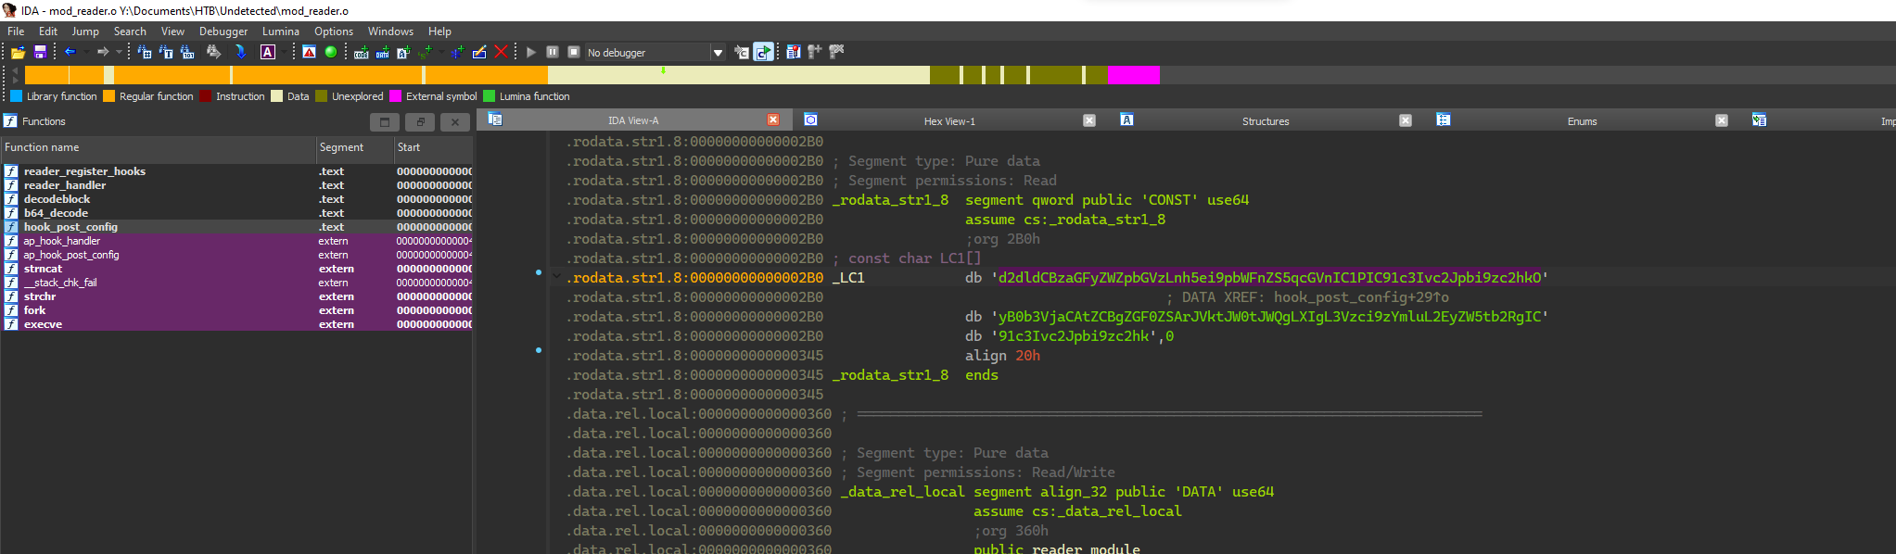Click the pause process button
The height and width of the screenshot is (554, 1896).
553,52
